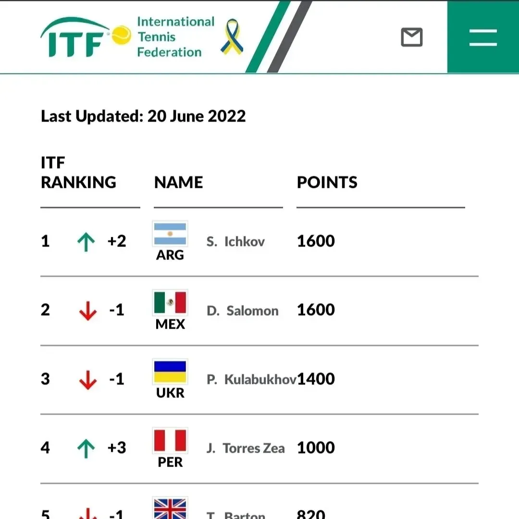Open the hamburger navigation menu
The height and width of the screenshot is (519, 519).
tap(483, 37)
